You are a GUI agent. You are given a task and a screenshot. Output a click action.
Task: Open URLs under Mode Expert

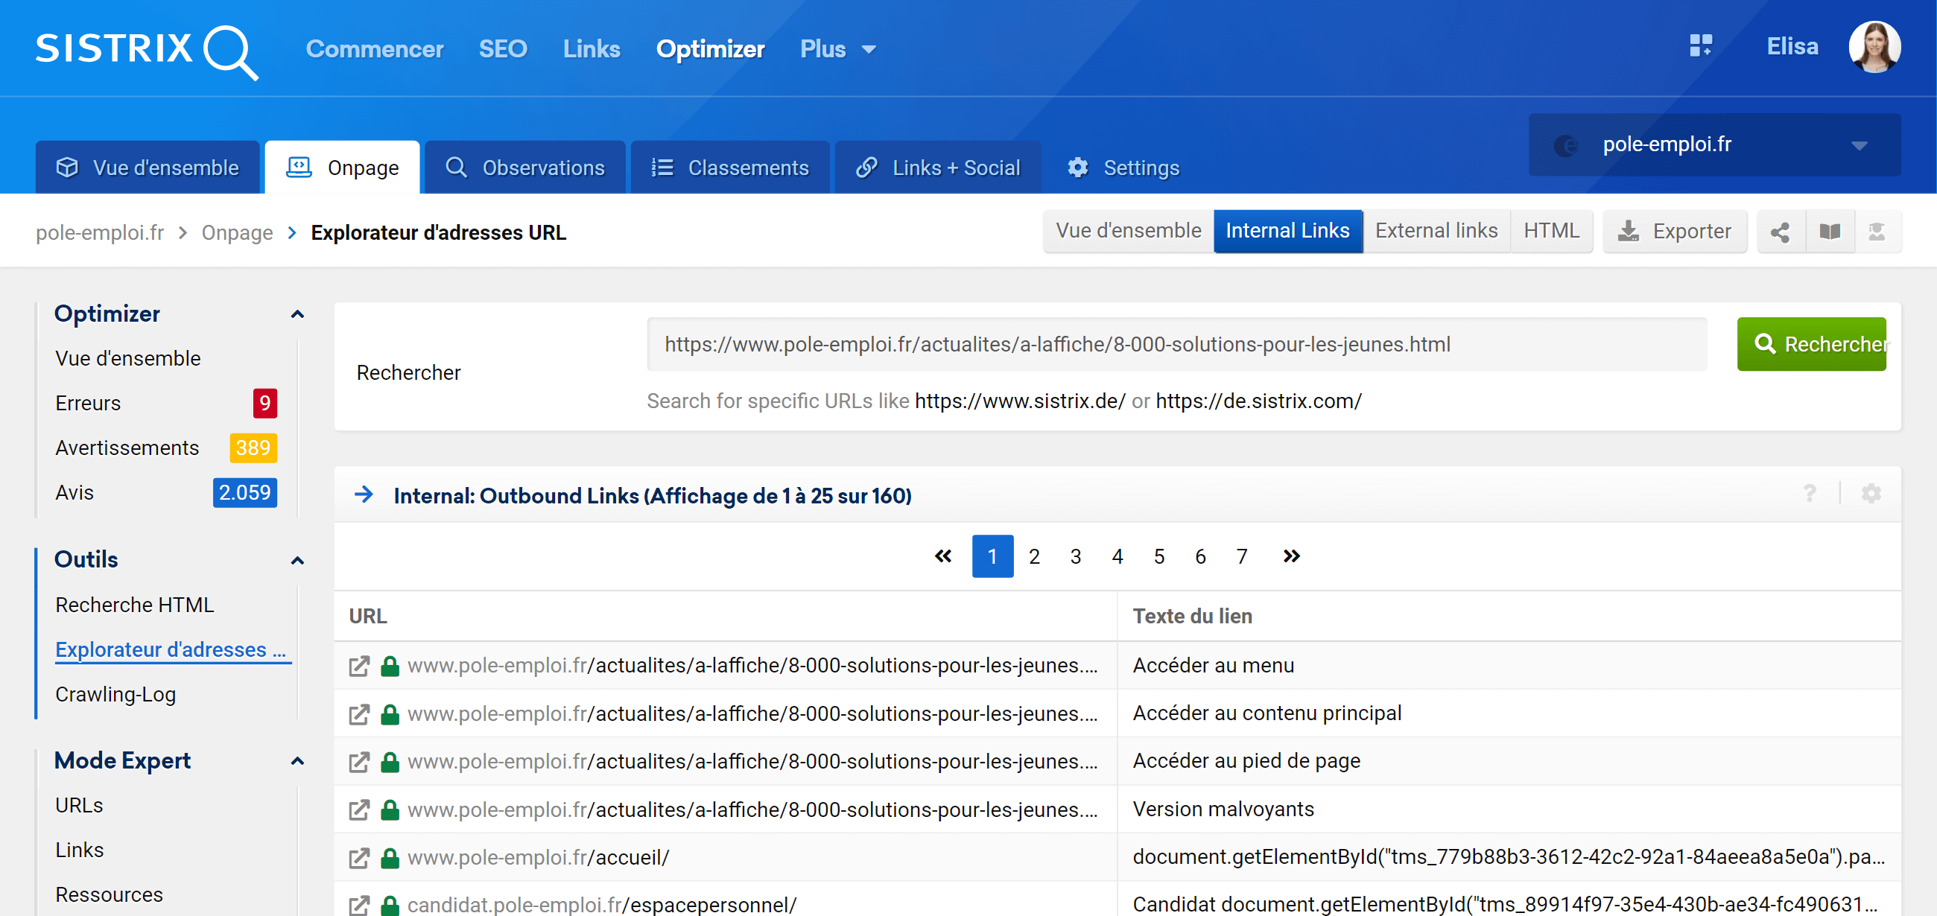tap(79, 806)
